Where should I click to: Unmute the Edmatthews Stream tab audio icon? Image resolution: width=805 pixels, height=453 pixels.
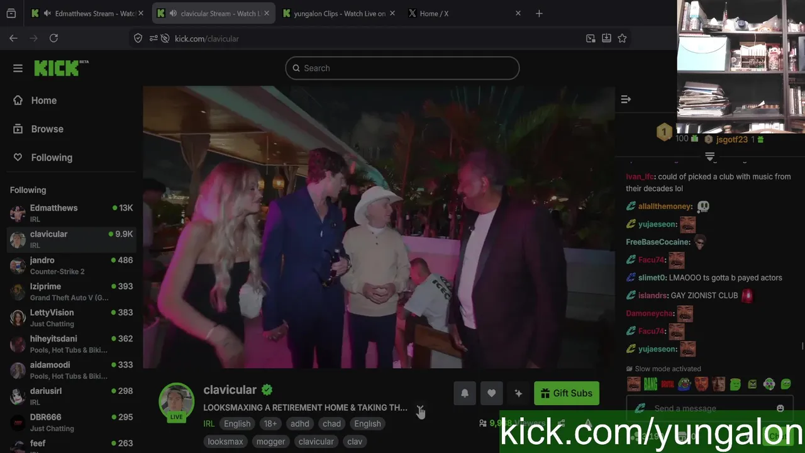pos(47,13)
